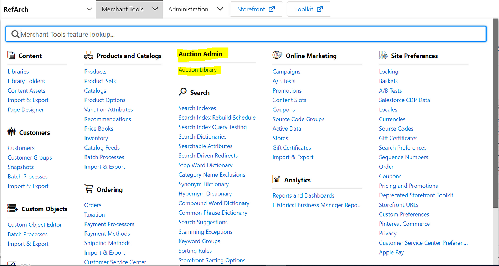499x266 pixels.
Task: Open Reports and Dashboards link
Action: tap(303, 195)
